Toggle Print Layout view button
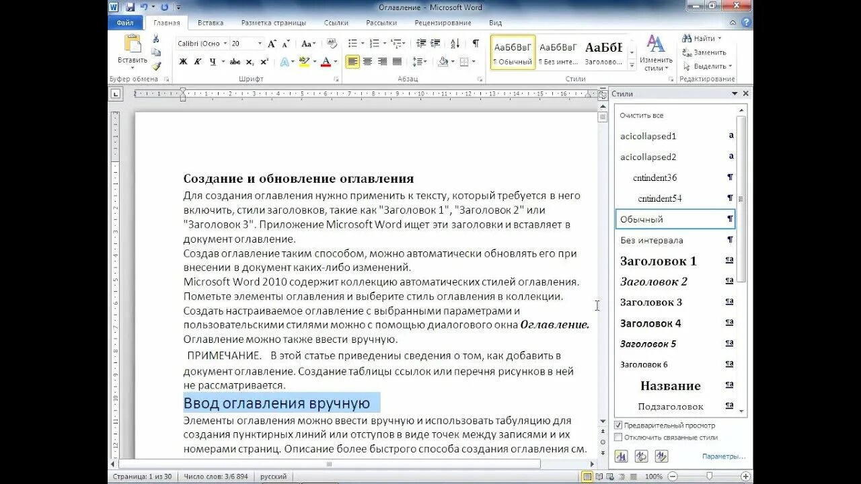The image size is (861, 484). (588, 477)
